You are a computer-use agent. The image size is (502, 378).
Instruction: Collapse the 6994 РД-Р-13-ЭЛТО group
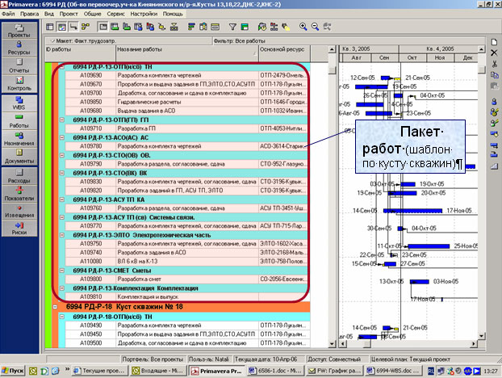point(62,235)
